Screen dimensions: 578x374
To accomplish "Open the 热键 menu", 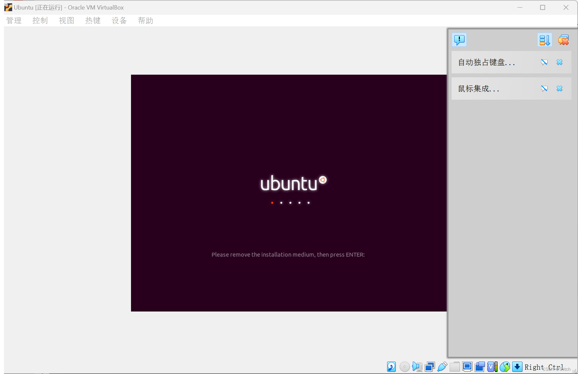I will (x=93, y=21).
